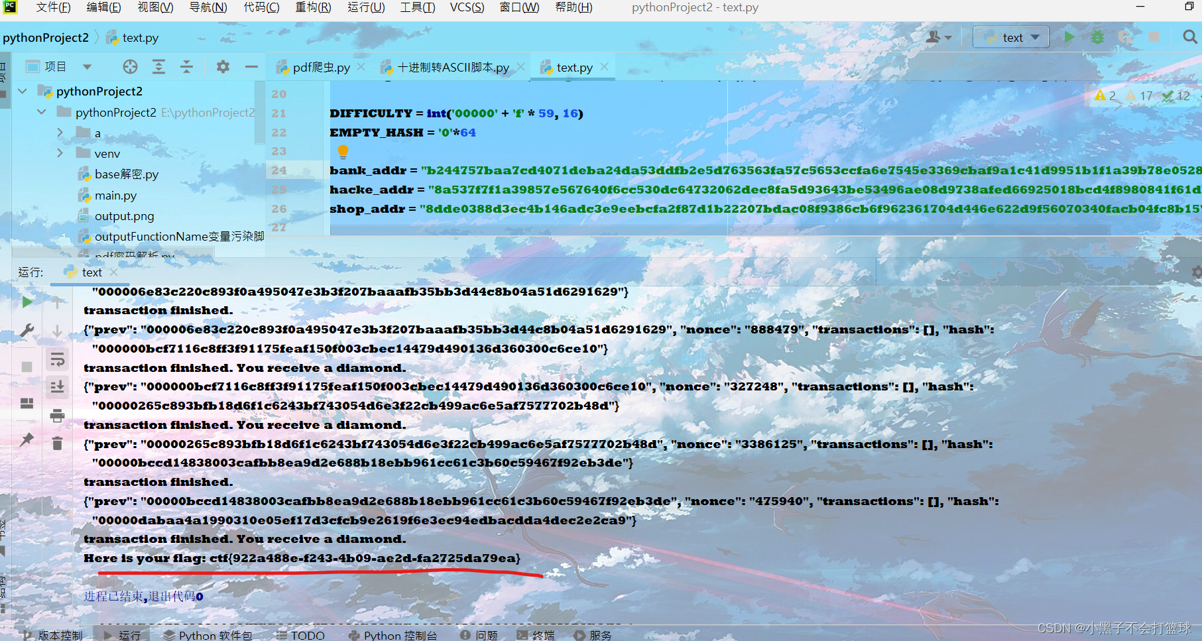Open Search Everywhere magnifier icon
This screenshot has width=1202, height=641.
(x=1190, y=37)
